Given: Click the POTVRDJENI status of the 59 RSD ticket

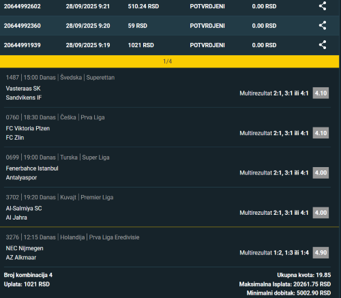Looking at the screenshot, I should pos(207,26).
